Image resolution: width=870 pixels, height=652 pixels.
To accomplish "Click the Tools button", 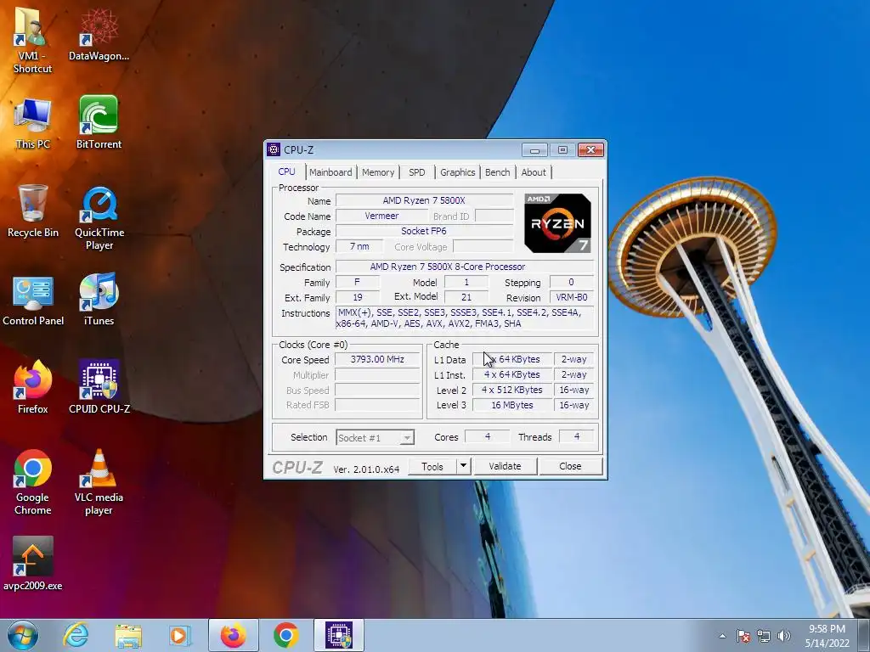I will [x=432, y=466].
